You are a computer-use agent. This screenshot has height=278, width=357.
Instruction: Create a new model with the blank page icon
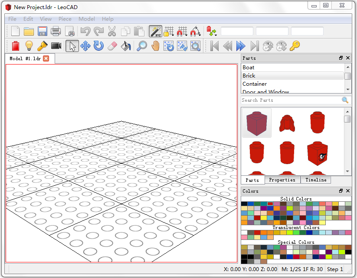15,31
